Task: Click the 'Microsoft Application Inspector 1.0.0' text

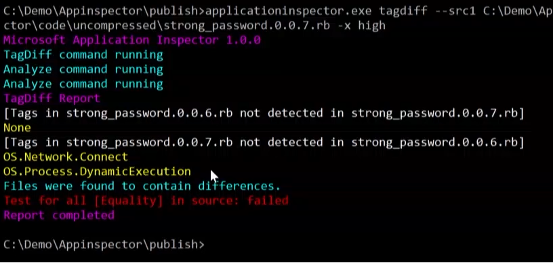Action: (x=132, y=40)
